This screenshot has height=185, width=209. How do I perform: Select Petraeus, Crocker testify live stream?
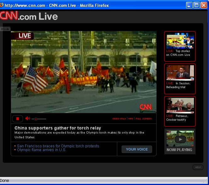click(180, 111)
